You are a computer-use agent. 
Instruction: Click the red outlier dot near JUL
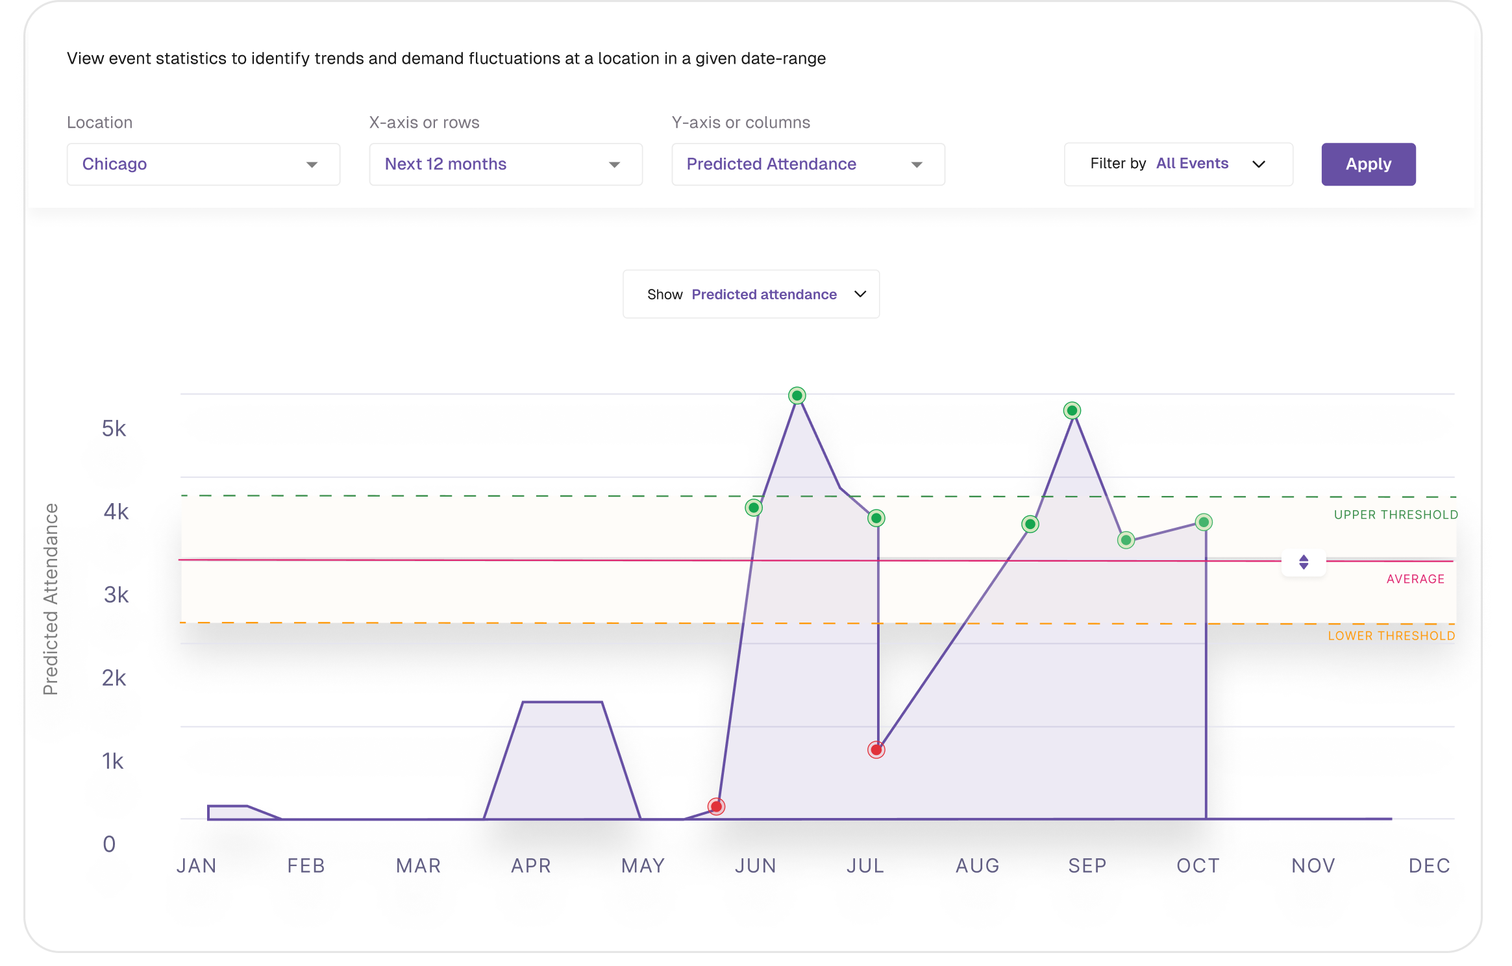(876, 749)
